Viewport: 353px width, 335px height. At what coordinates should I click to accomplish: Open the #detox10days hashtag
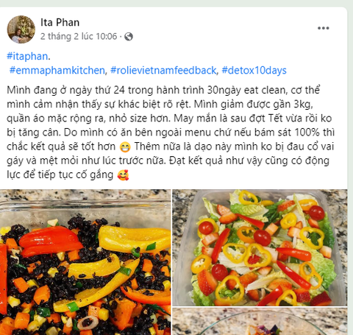pos(254,71)
